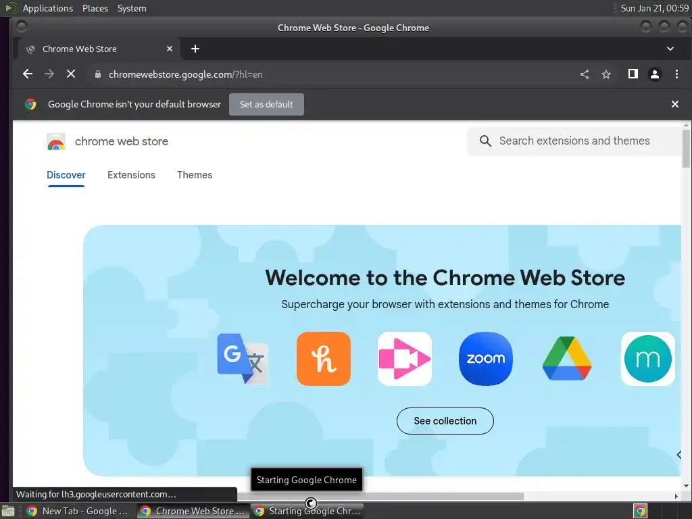Open the pink video recorder extension icon

pyautogui.click(x=405, y=359)
